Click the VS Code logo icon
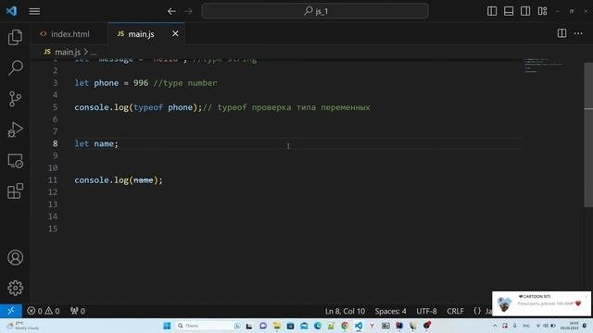 click(11, 11)
